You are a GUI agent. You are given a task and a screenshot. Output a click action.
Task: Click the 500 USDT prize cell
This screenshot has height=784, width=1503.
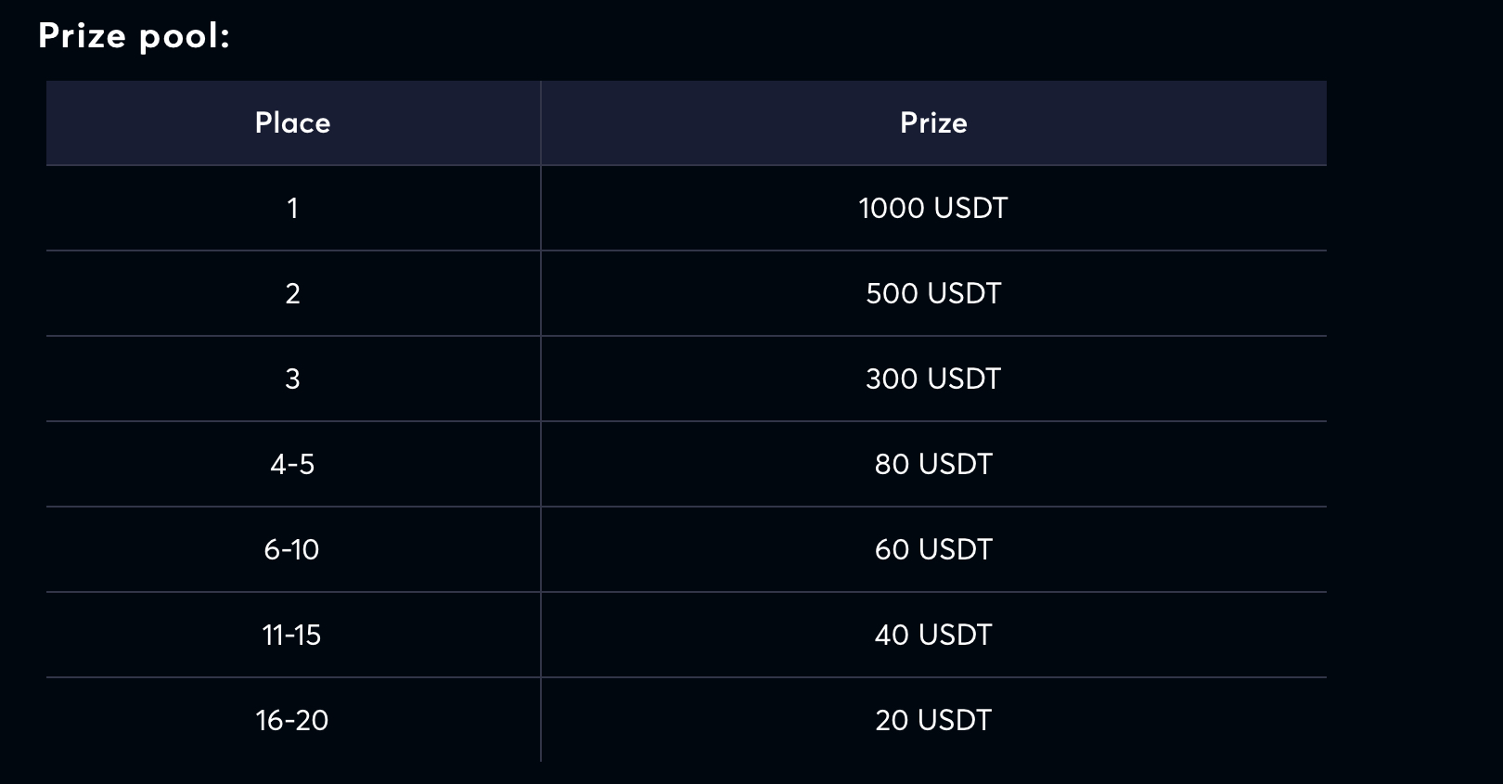tap(933, 294)
